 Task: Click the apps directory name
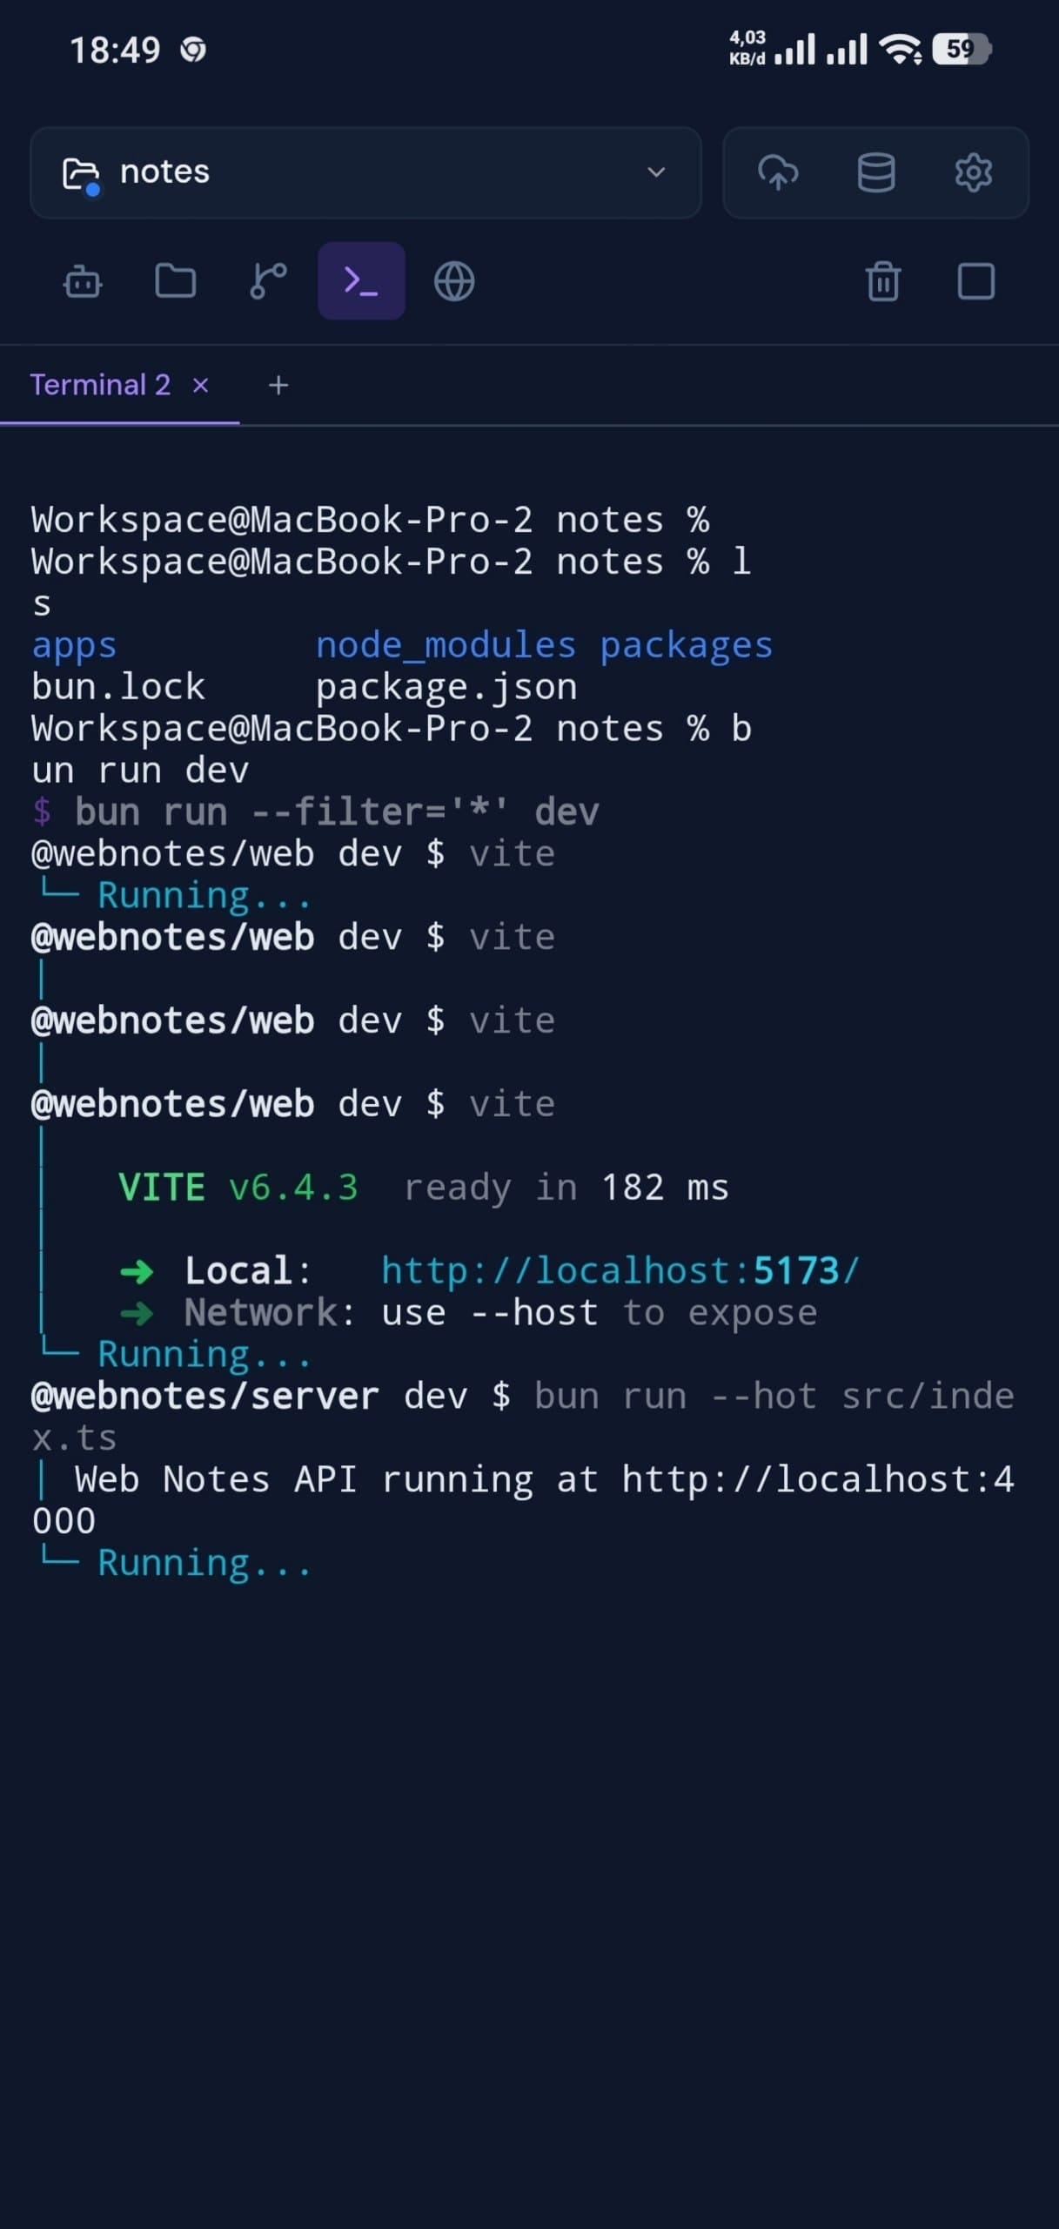tap(74, 645)
